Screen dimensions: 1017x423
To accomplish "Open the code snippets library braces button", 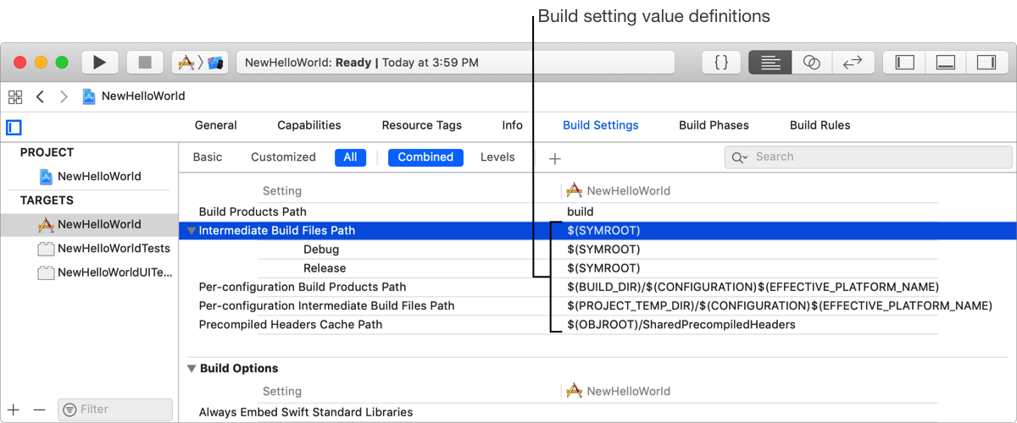I will click(x=721, y=62).
